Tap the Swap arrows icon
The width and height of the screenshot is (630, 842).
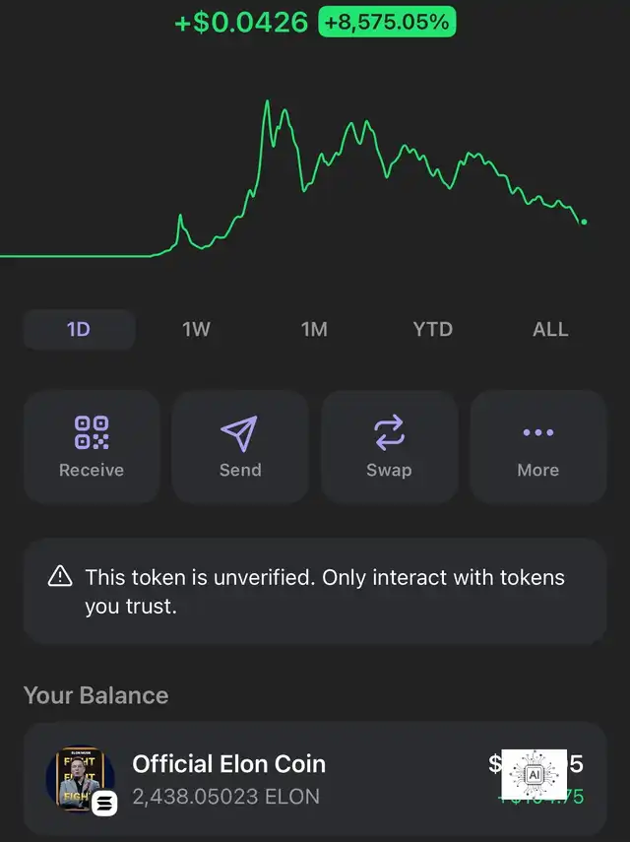pyautogui.click(x=389, y=432)
